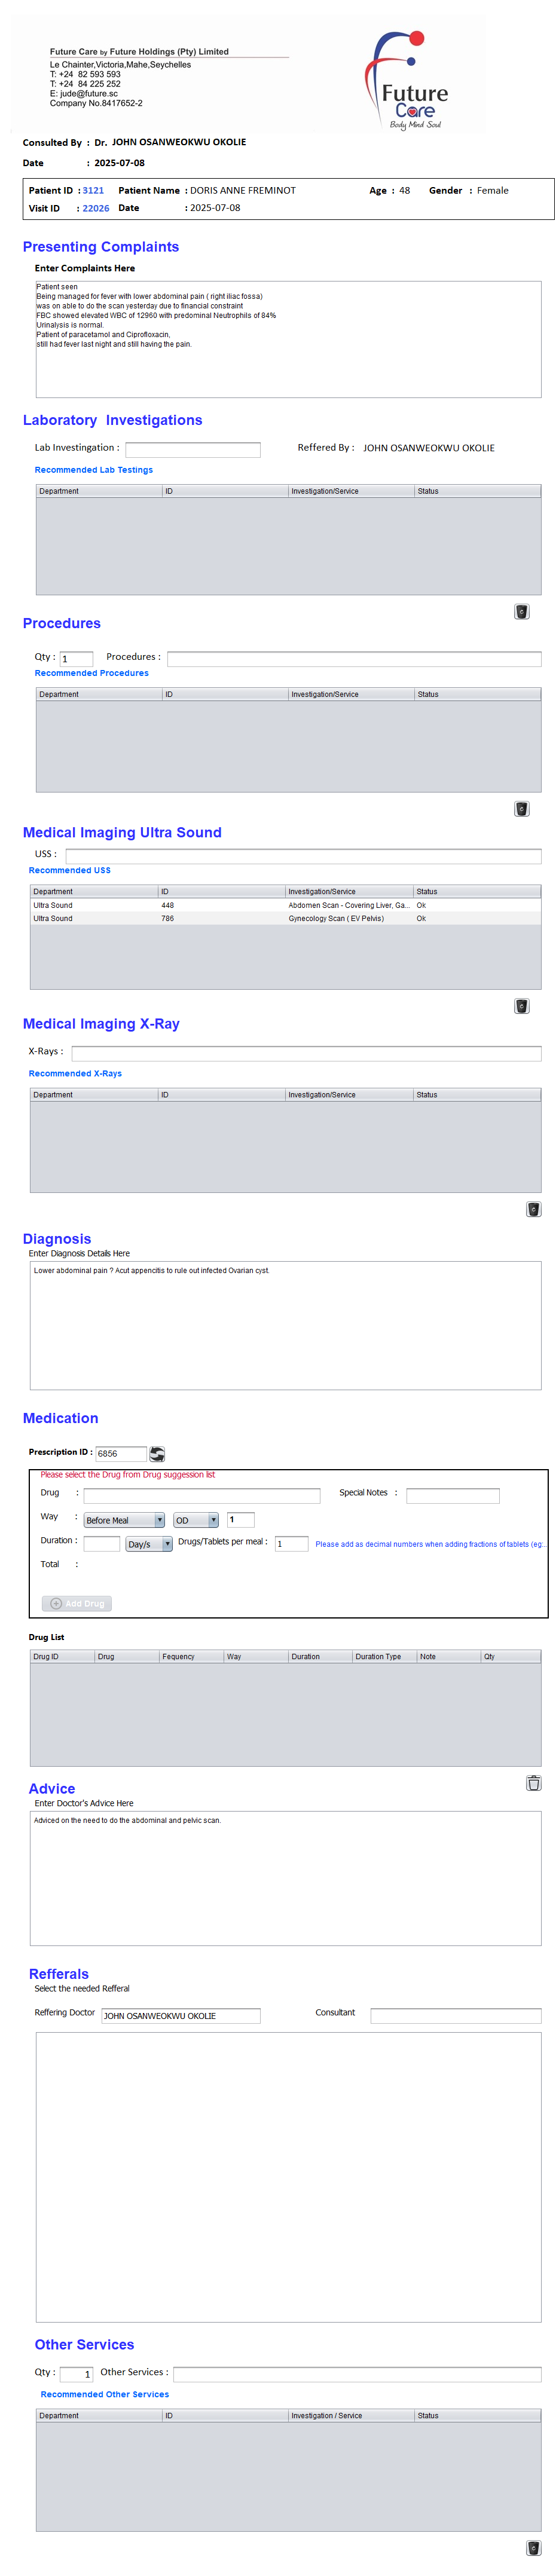Open Patient ID 3121 link

pos(93,190)
